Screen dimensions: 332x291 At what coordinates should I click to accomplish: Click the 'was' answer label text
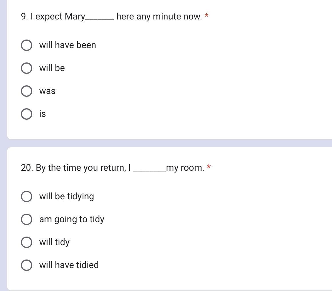pos(47,91)
